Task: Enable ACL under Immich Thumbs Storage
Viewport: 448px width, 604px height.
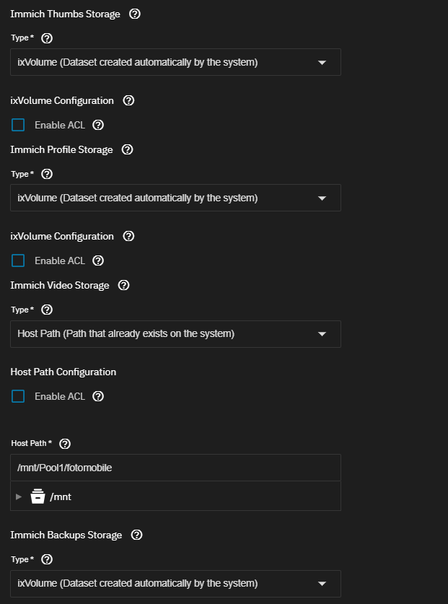Action: click(18, 125)
